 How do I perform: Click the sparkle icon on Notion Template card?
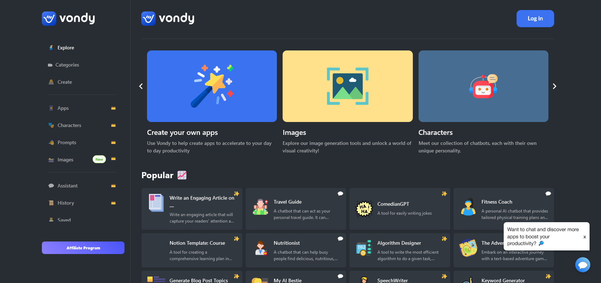pos(236,239)
